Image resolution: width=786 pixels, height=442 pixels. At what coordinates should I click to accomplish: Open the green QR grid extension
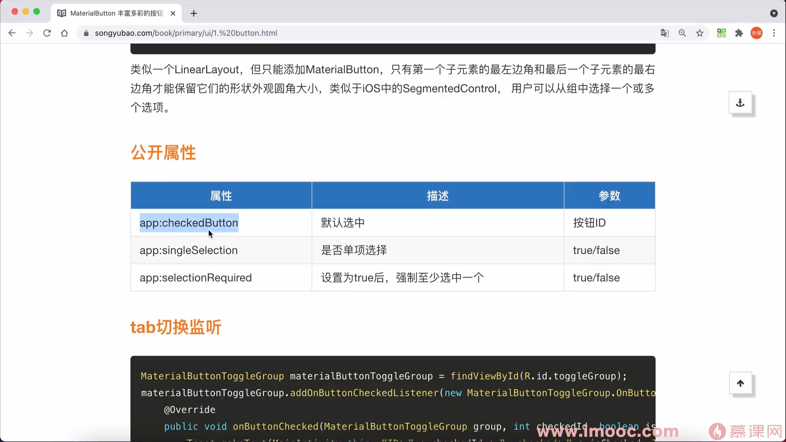click(x=721, y=33)
